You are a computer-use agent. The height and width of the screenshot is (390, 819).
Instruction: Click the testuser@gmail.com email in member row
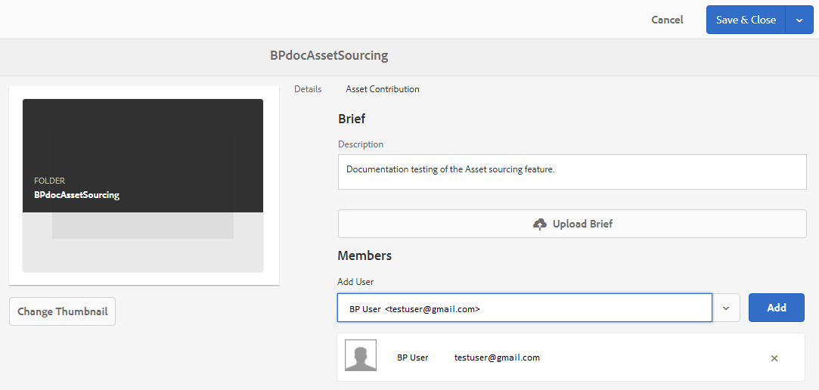coord(497,357)
